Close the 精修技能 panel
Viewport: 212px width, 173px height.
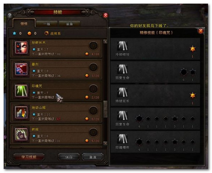coord(201,31)
